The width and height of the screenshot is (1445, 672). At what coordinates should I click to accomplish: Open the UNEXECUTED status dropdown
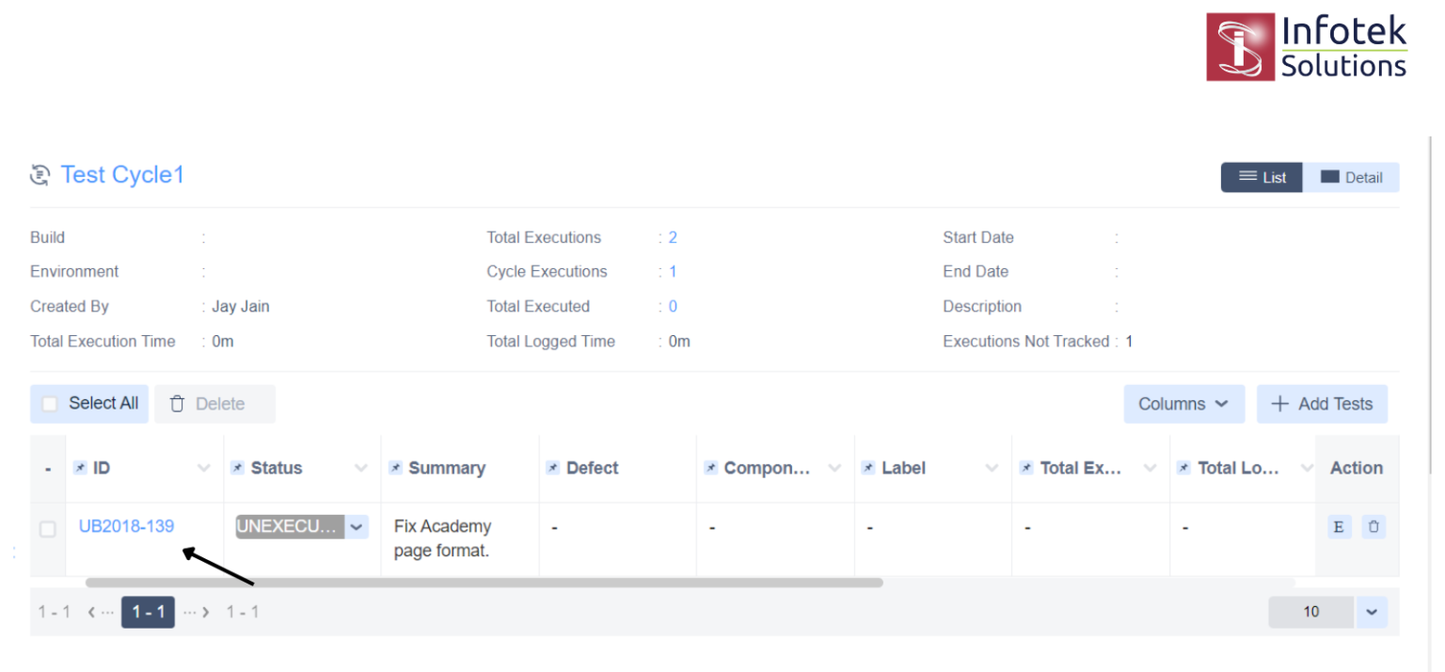(357, 526)
